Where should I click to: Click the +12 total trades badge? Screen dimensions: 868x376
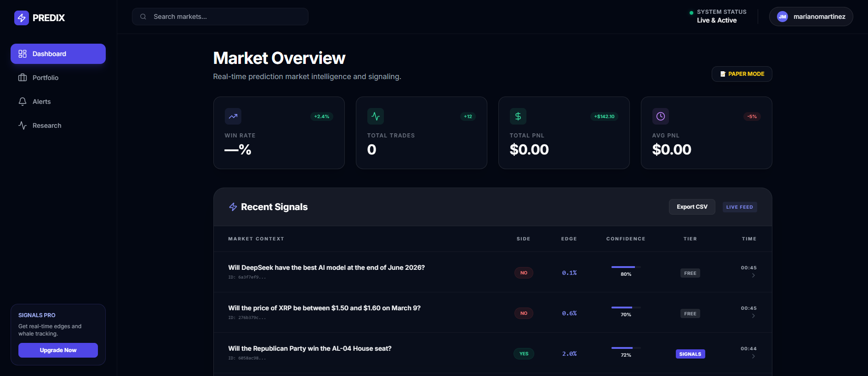pyautogui.click(x=468, y=116)
